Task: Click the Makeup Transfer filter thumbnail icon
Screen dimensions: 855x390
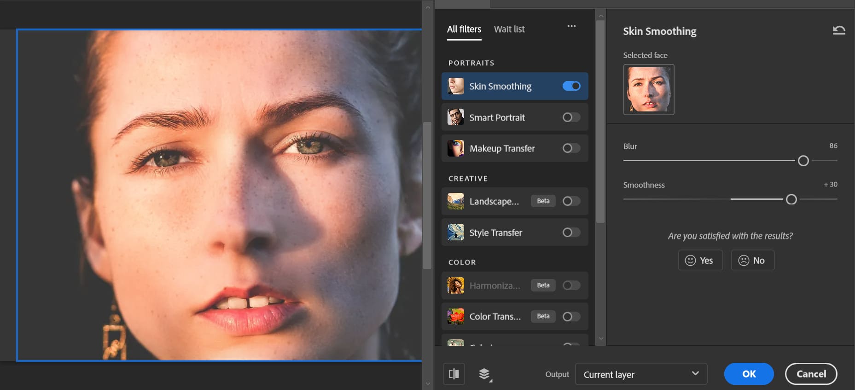Action: click(456, 148)
